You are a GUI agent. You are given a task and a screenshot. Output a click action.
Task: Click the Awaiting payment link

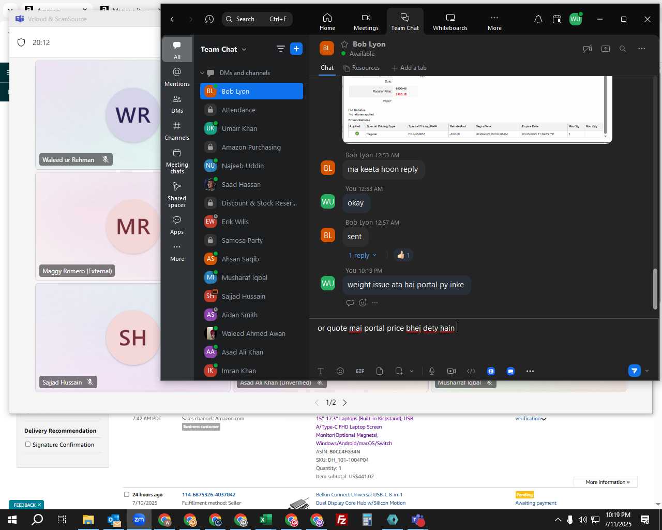pyautogui.click(x=536, y=503)
